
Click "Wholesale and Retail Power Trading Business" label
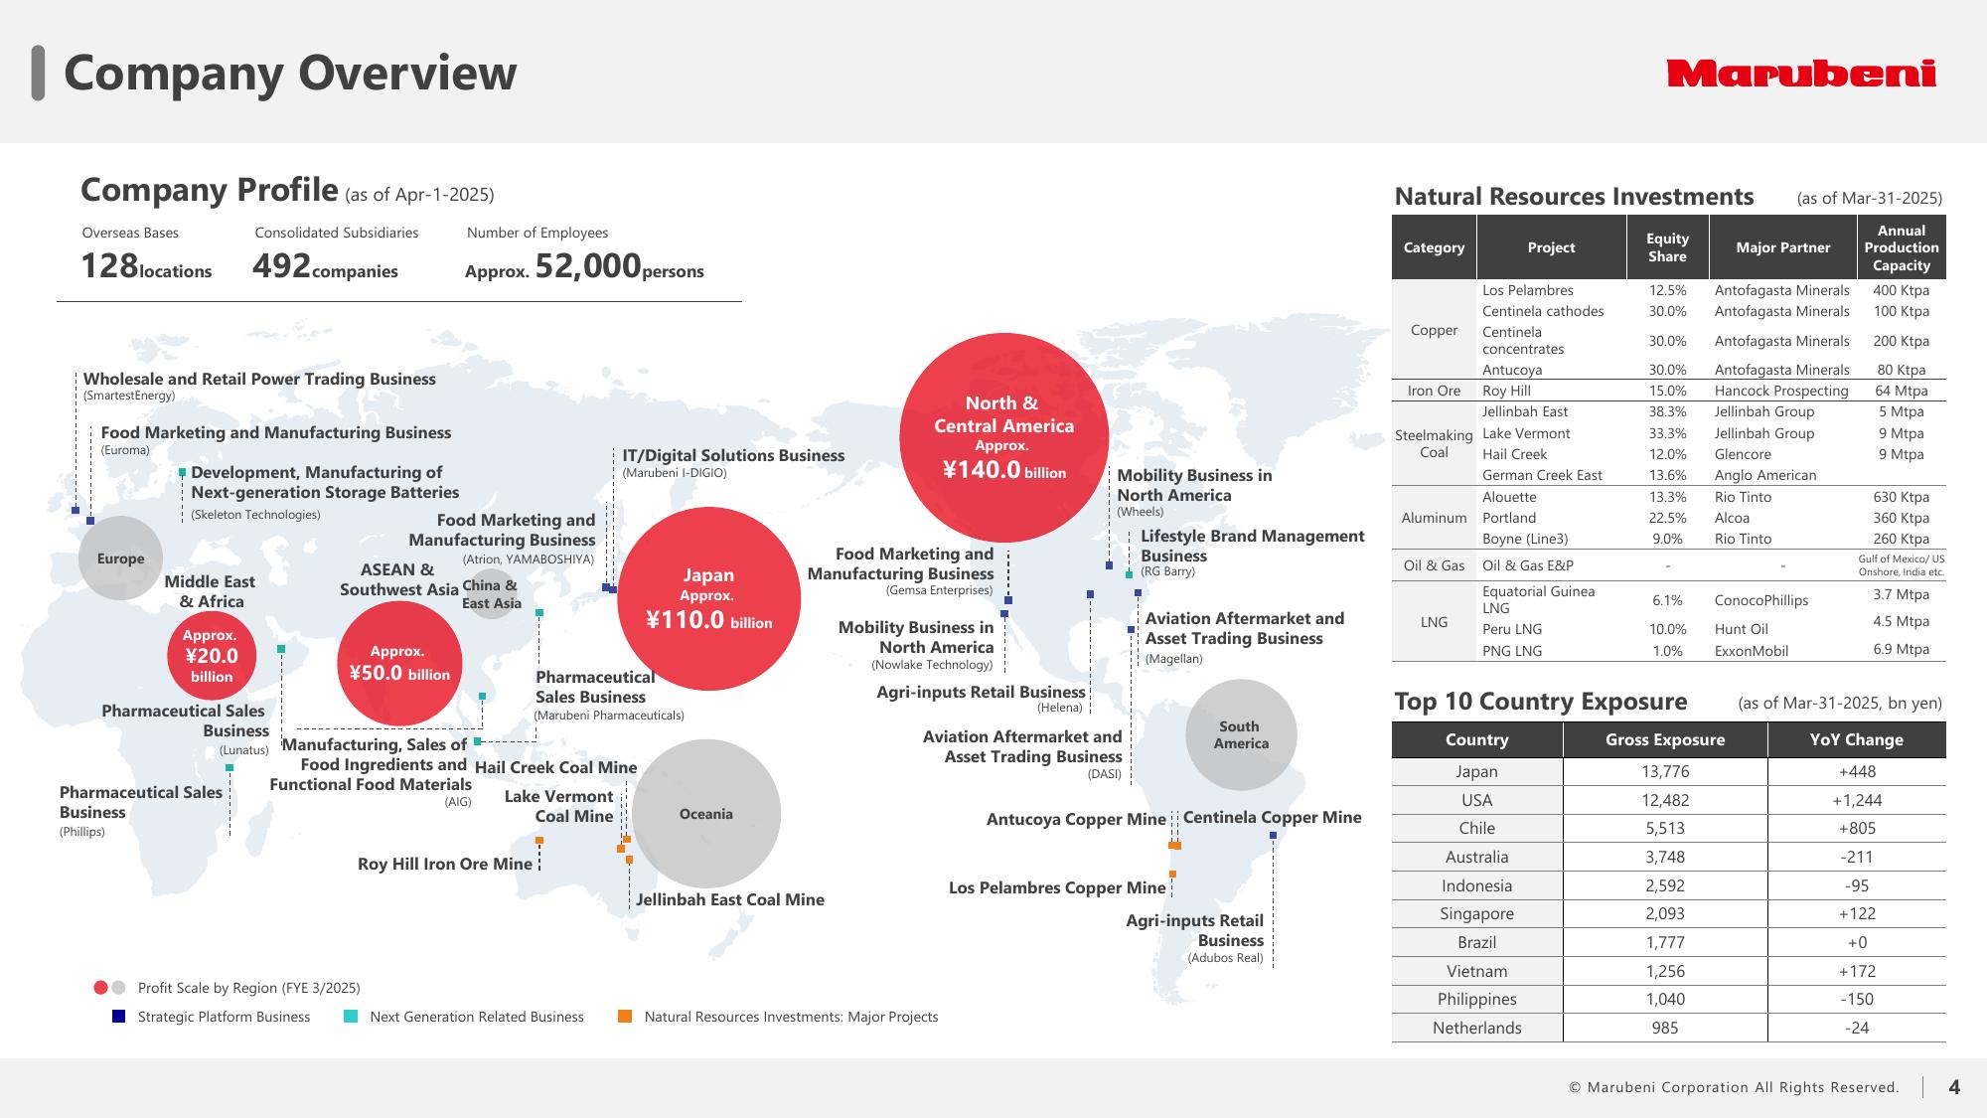[259, 379]
